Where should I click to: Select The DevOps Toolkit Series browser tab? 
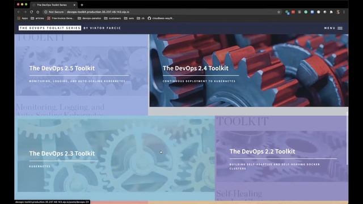click(x=54, y=5)
